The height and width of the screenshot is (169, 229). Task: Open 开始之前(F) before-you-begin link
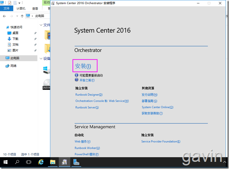point(87,80)
